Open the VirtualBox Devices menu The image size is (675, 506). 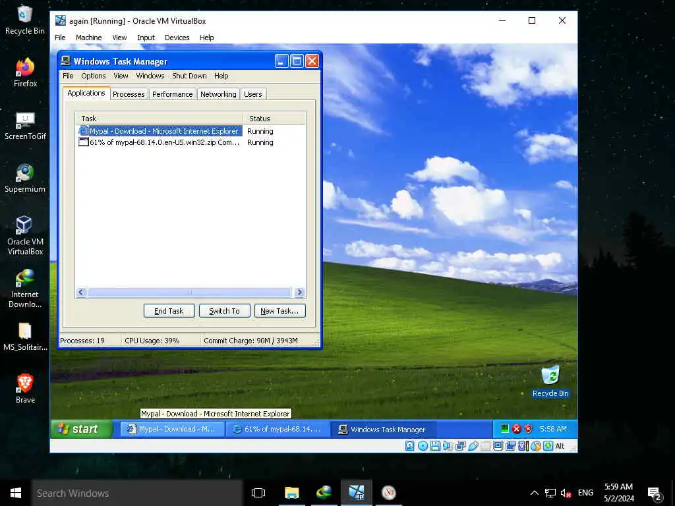(x=177, y=38)
